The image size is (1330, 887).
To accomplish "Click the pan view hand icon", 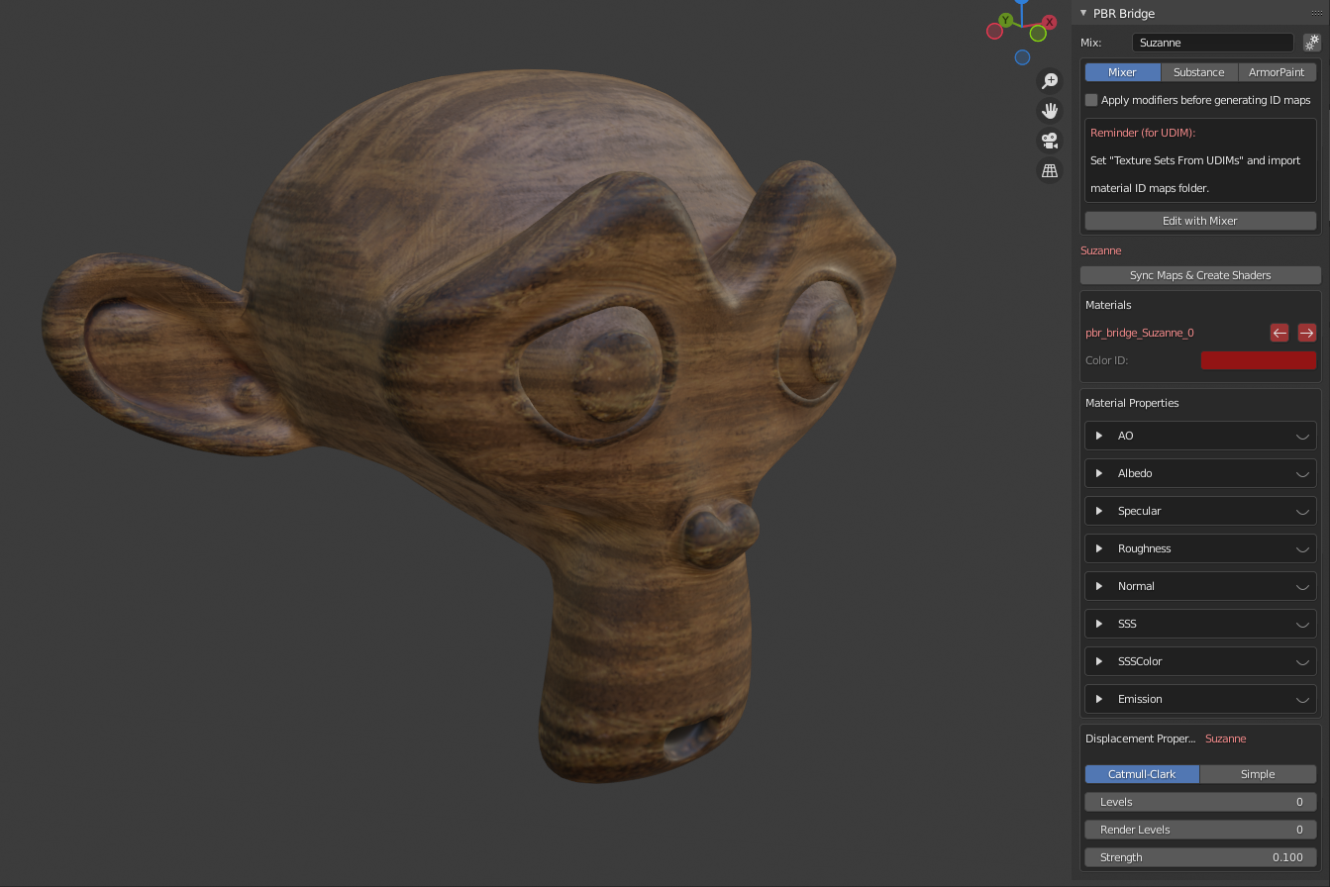I will (1049, 111).
